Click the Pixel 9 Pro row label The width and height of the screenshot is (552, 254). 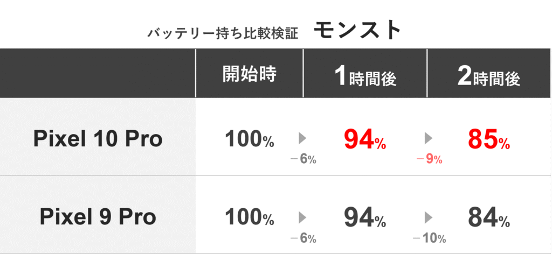(98, 217)
